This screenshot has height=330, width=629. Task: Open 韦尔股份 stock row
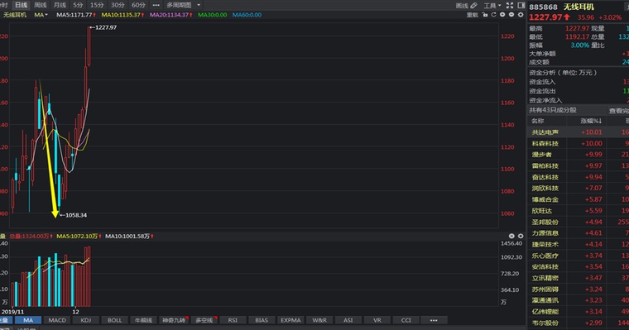578,323
